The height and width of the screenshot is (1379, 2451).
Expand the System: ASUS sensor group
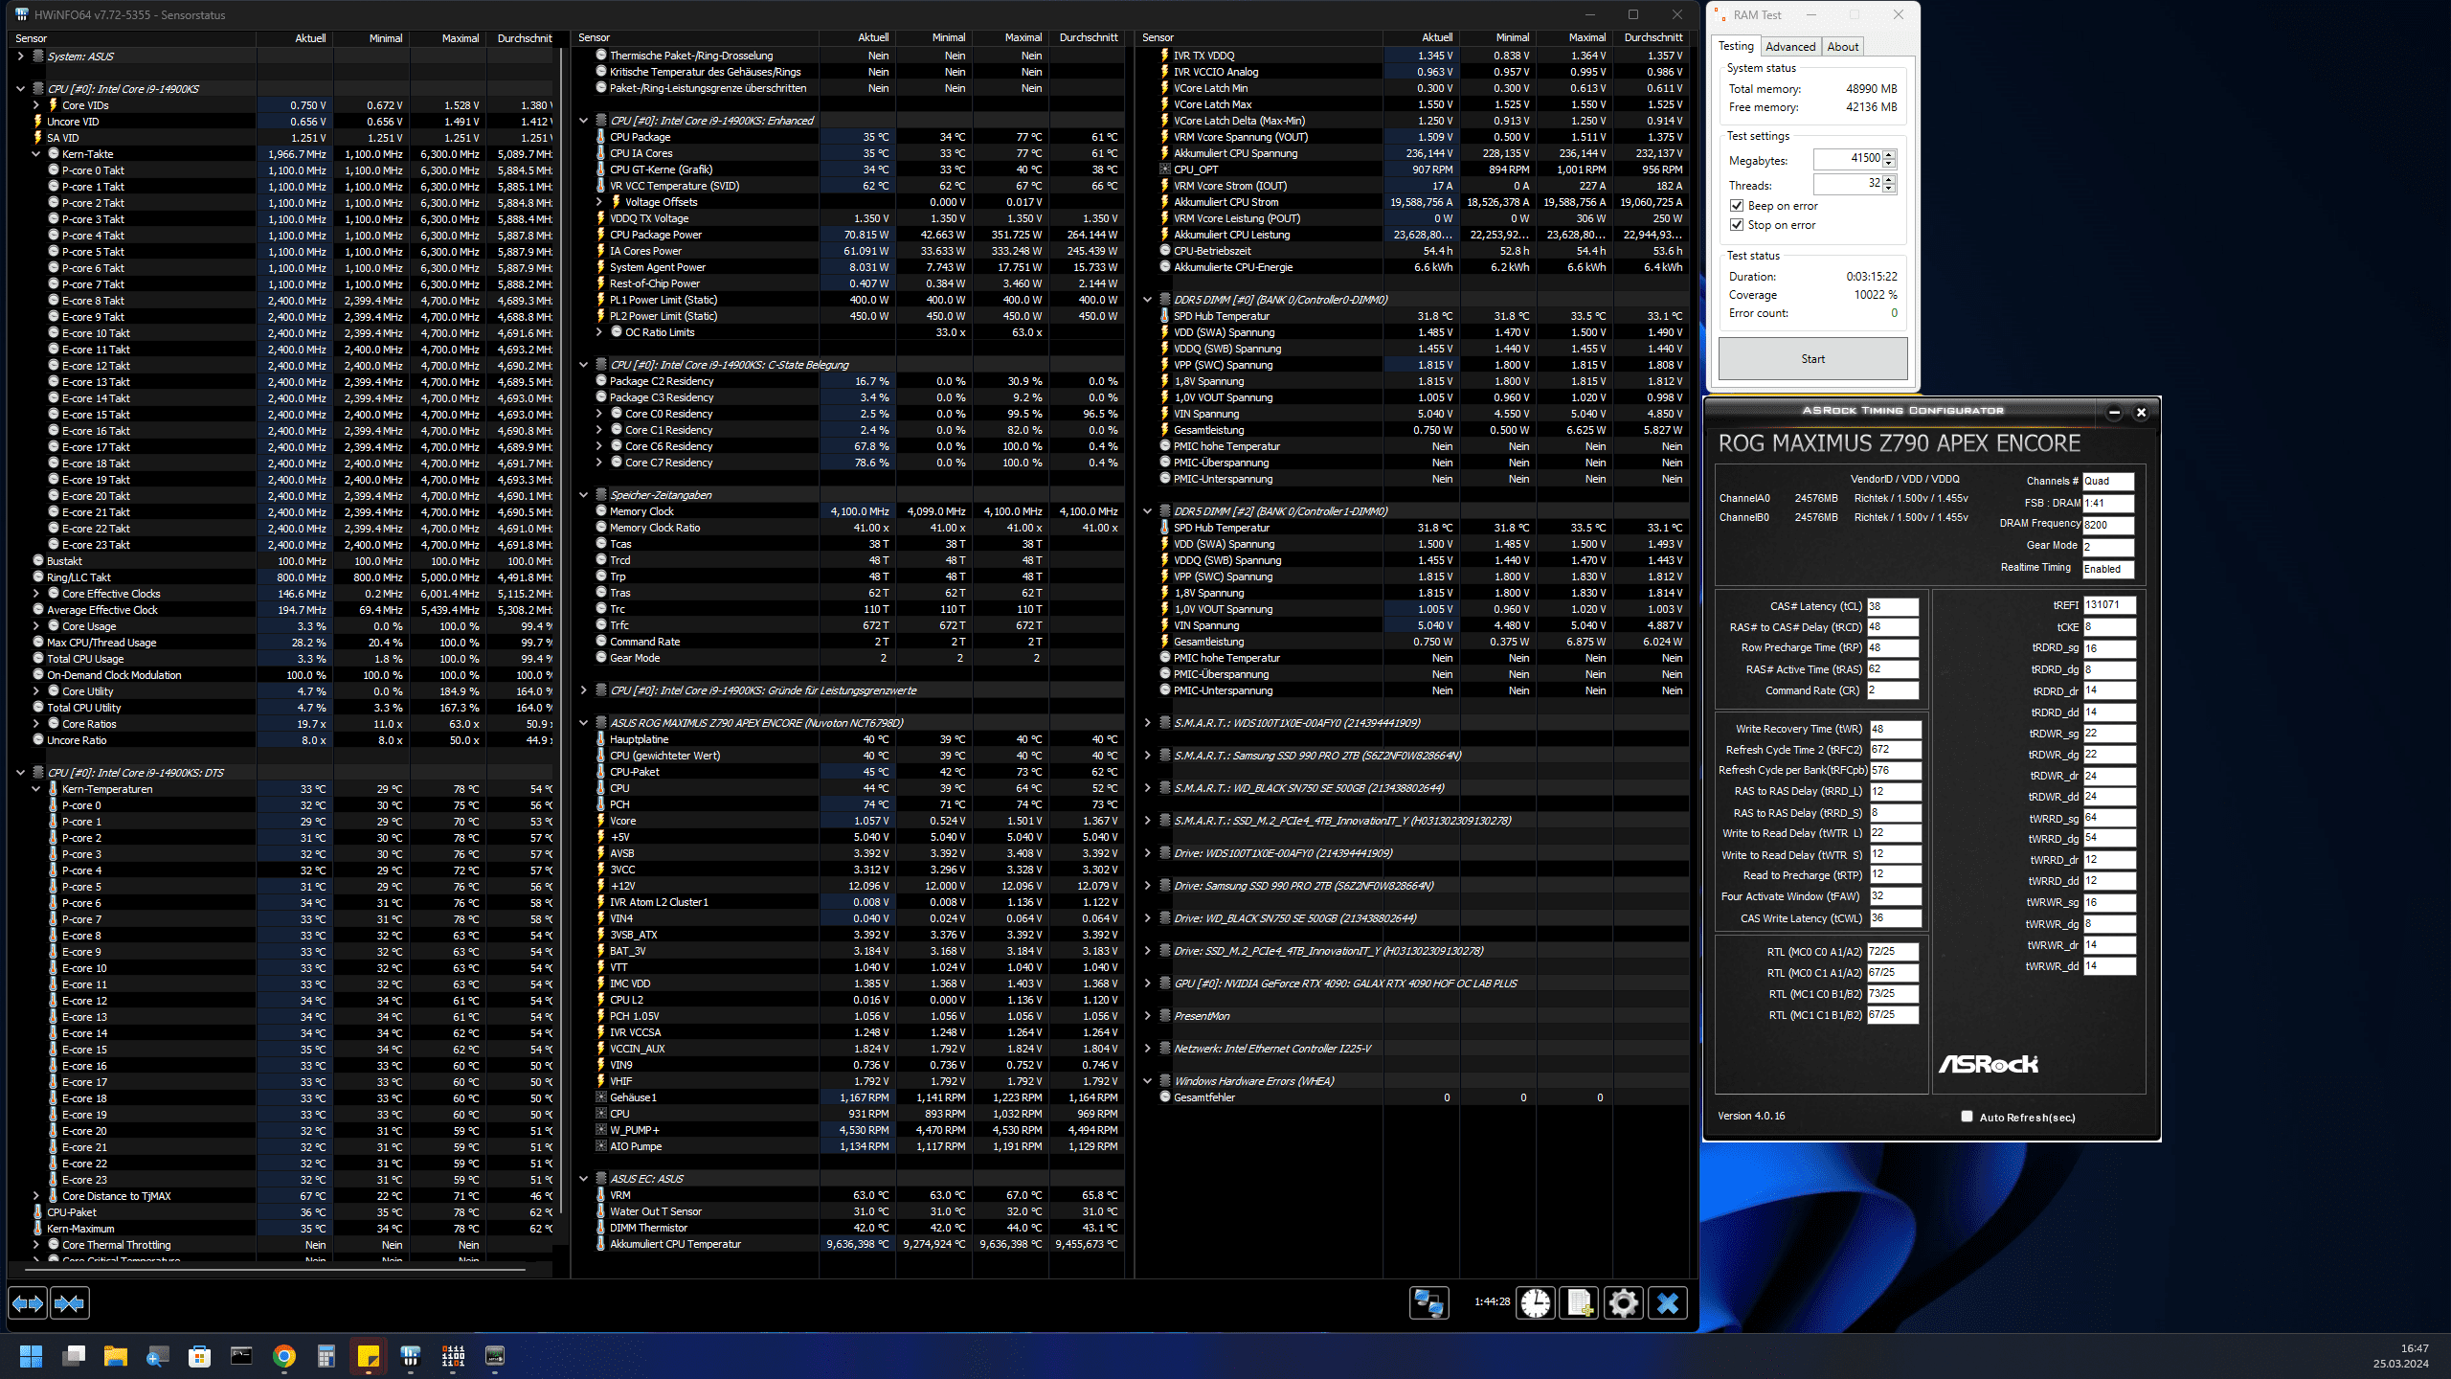(20, 57)
